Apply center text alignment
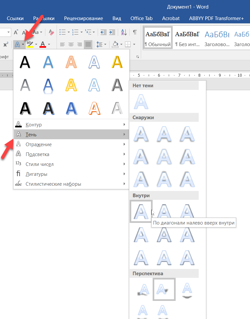This screenshot has height=319, width=250. pos(71,44)
